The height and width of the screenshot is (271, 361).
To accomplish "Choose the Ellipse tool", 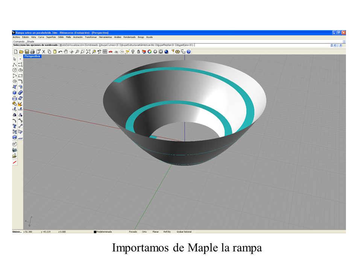I will 20,70.
